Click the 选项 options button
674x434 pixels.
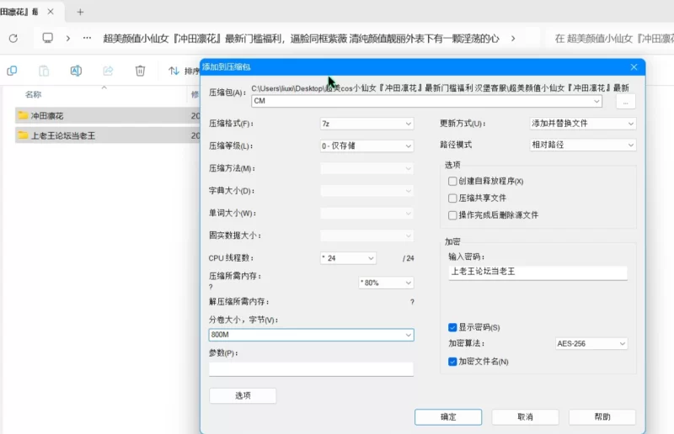(x=243, y=395)
